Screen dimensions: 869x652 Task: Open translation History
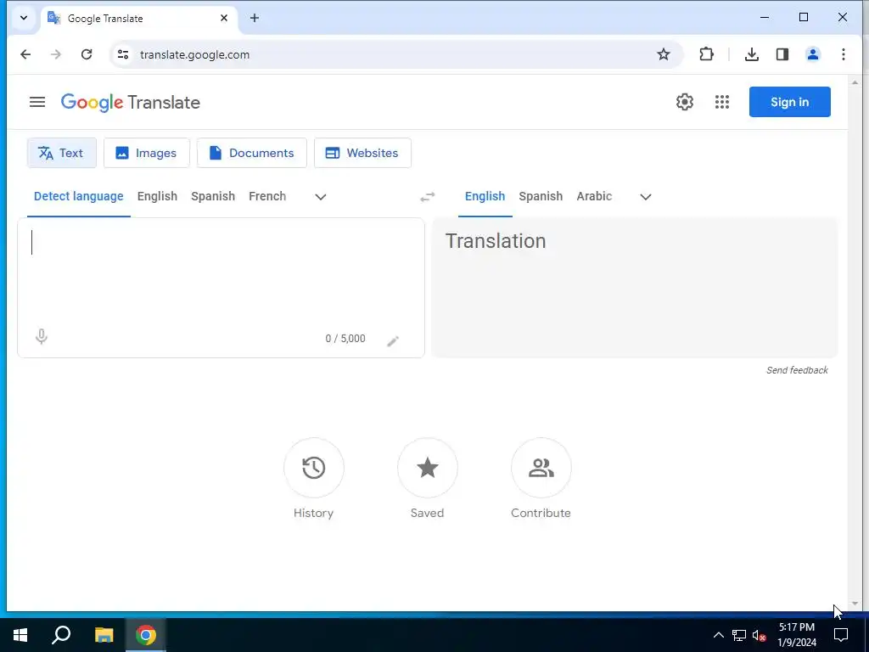[x=314, y=468]
